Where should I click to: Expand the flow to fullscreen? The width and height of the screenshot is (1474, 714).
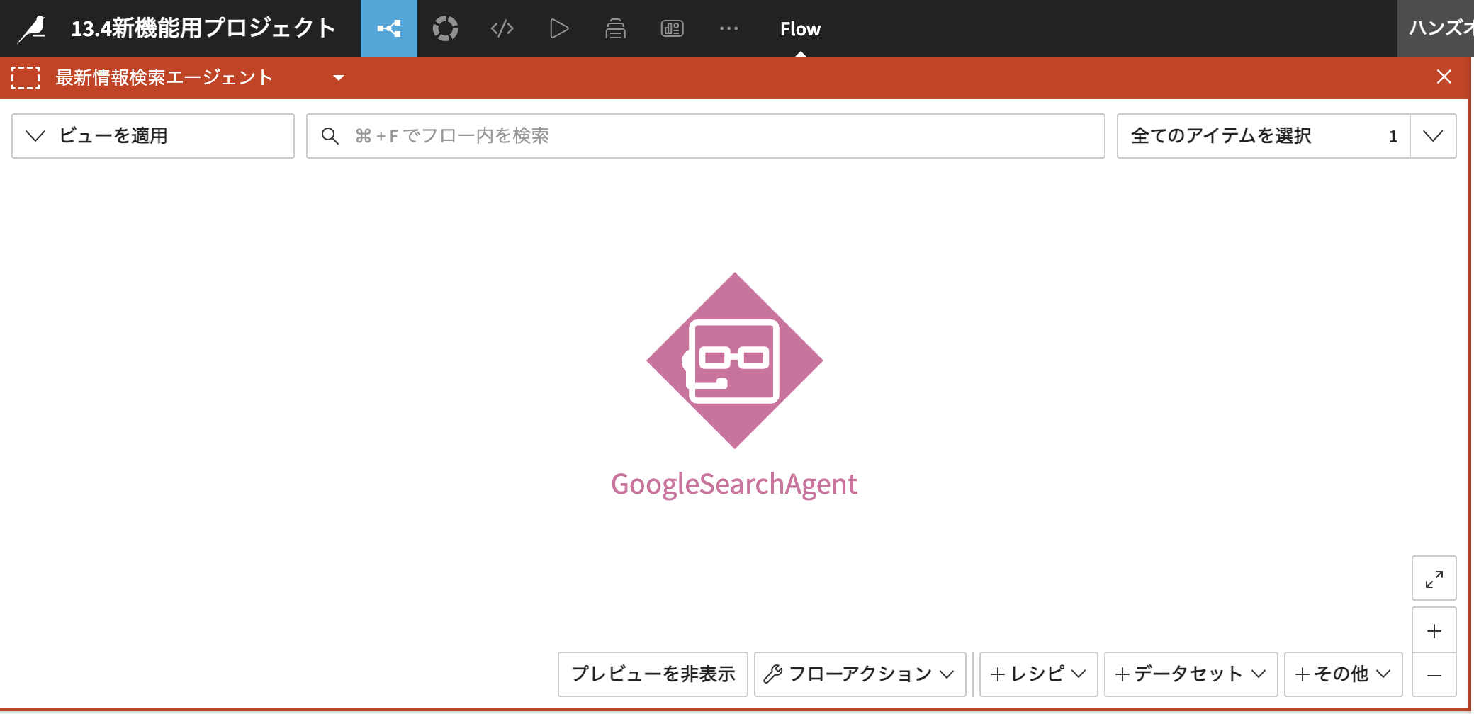pyautogui.click(x=1434, y=579)
